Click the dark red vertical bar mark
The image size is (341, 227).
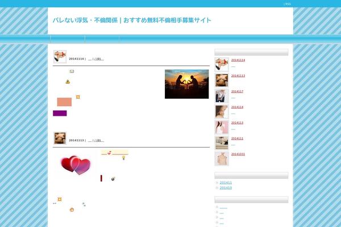101,178
